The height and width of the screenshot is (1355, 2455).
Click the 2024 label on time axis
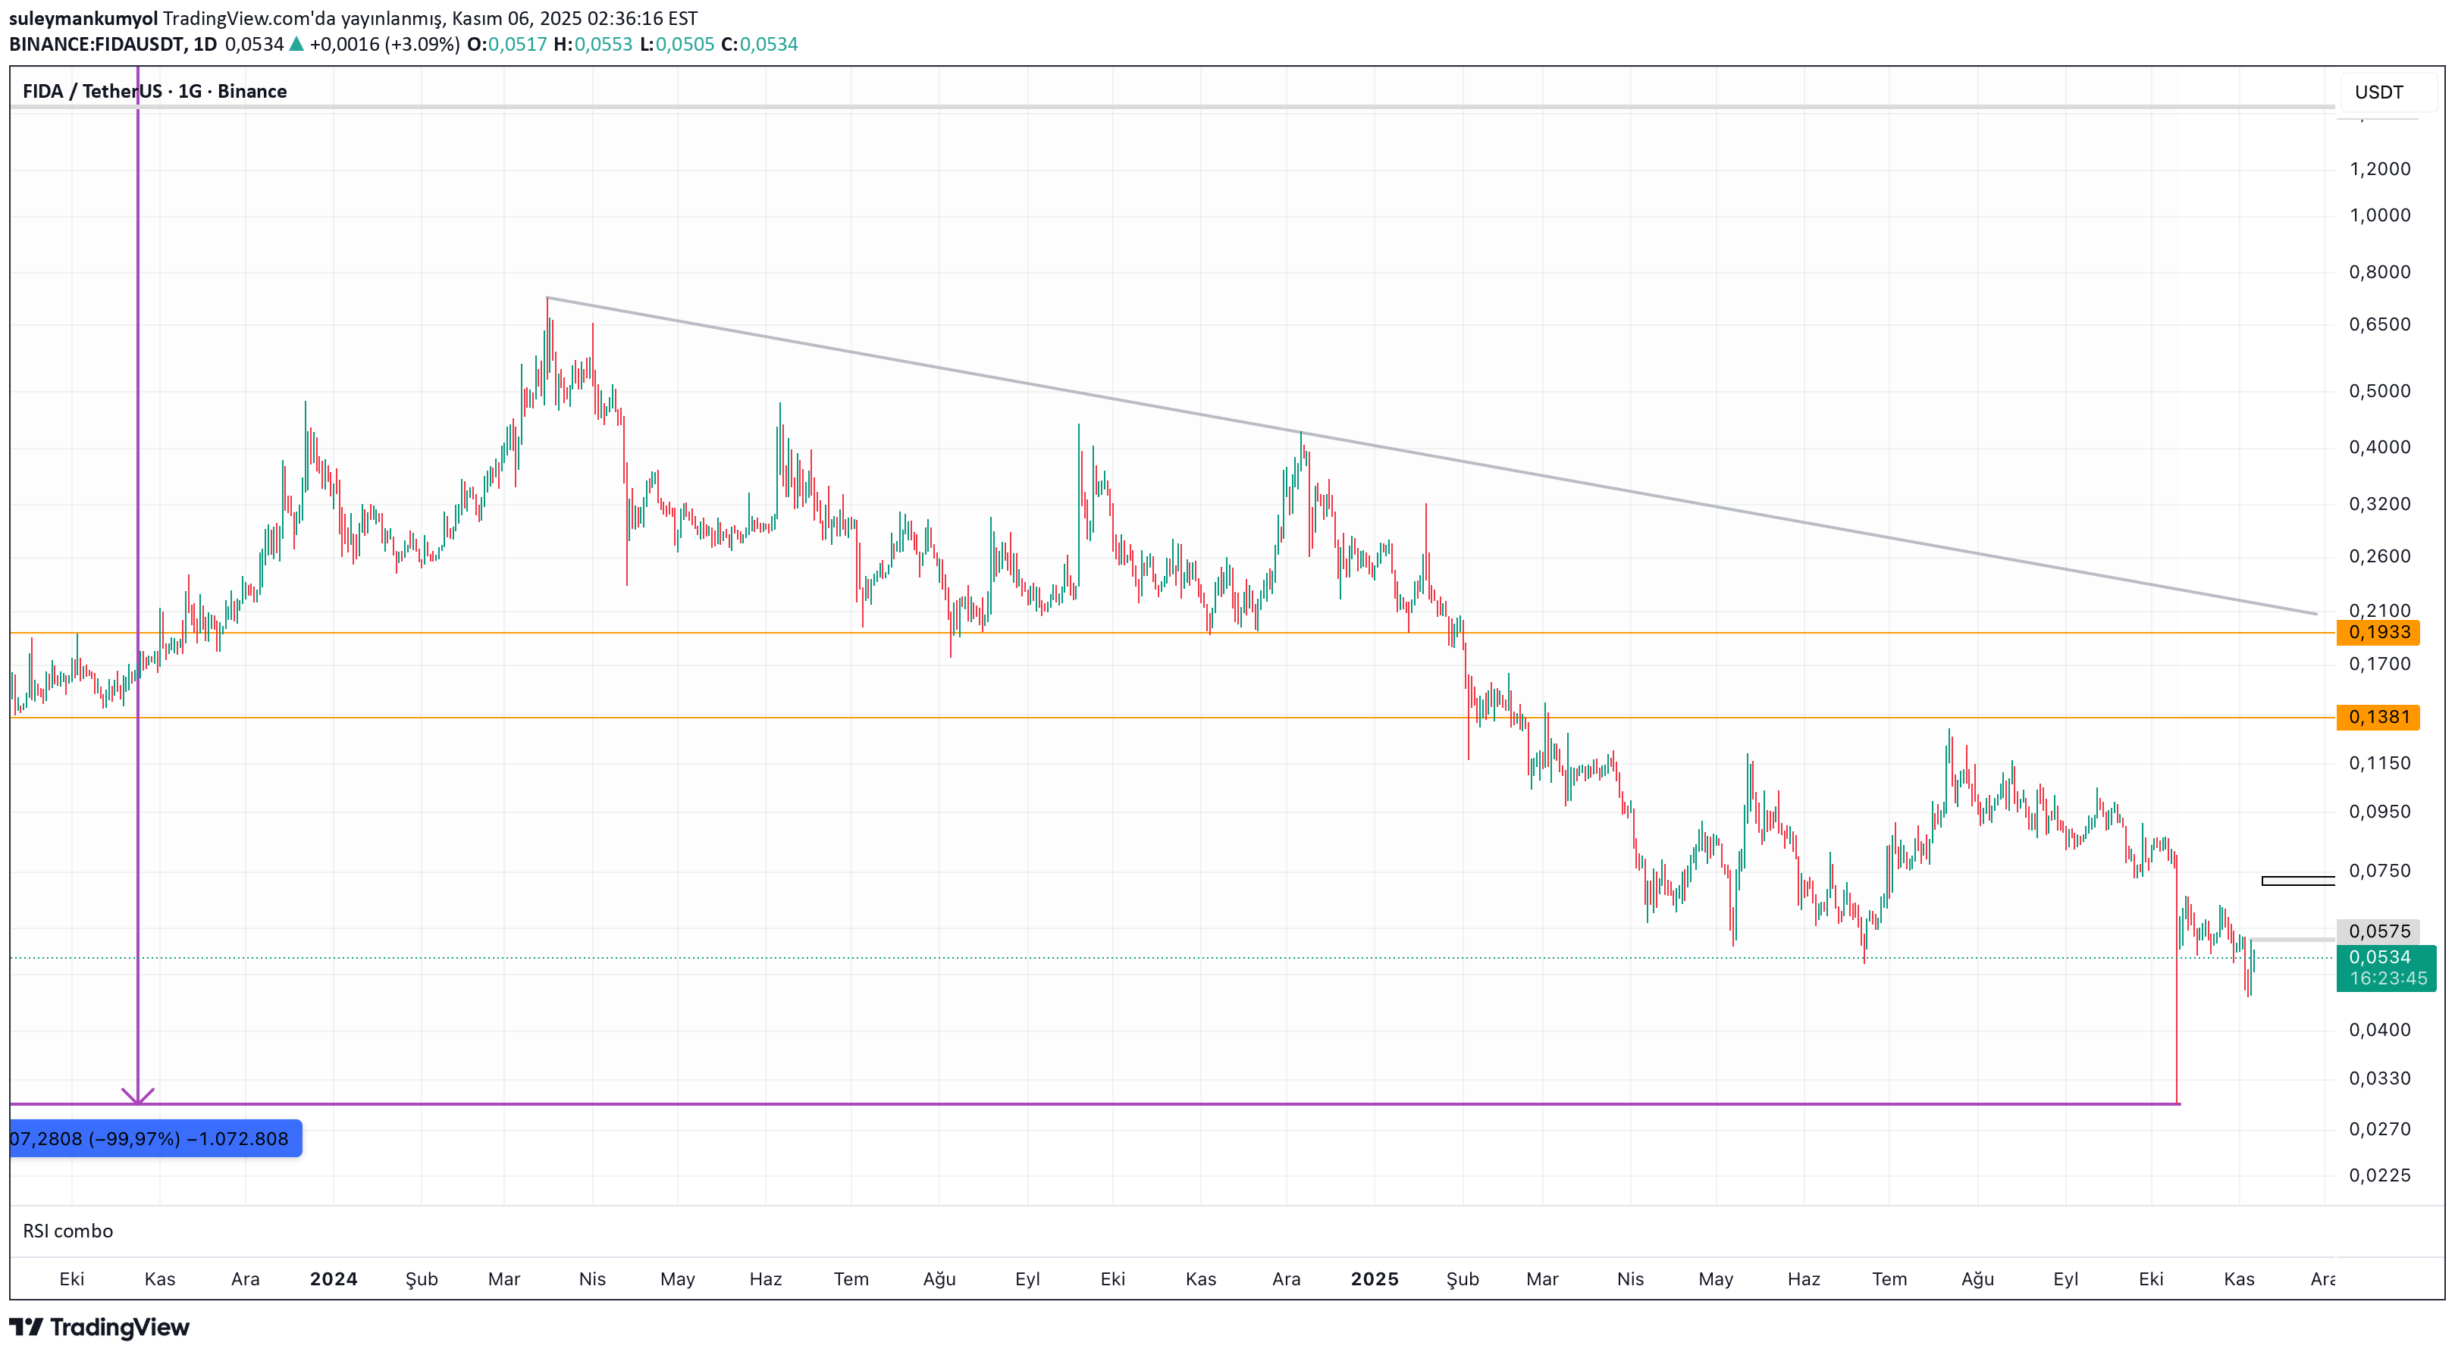point(334,1278)
